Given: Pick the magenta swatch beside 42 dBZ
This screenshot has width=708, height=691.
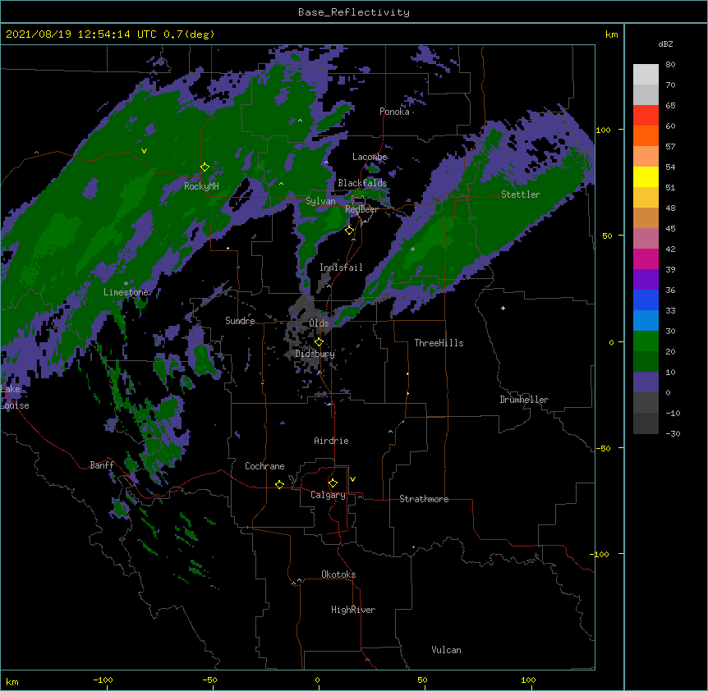Looking at the screenshot, I should click(646, 259).
